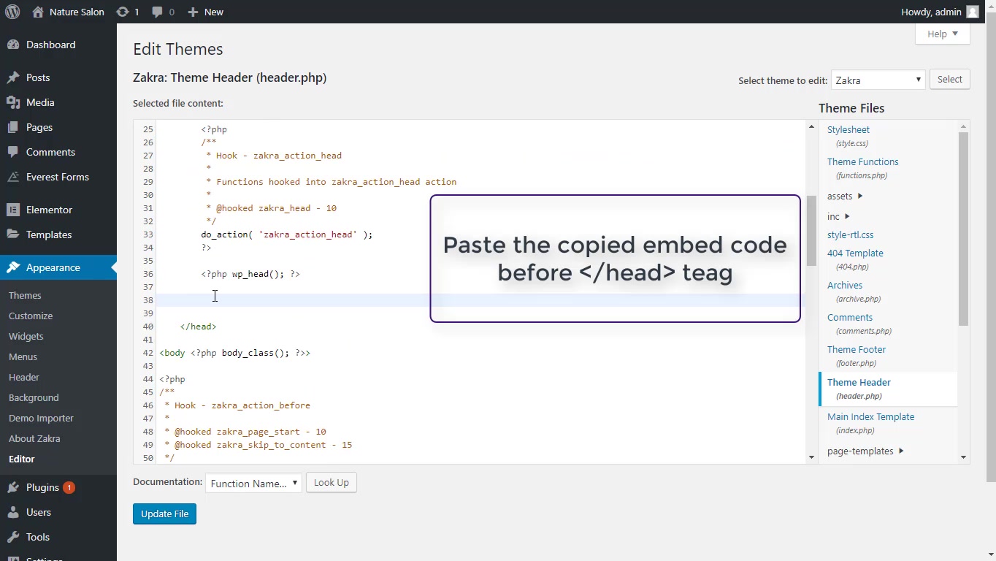Switch to Menus in the Appearance submenu

click(x=23, y=356)
